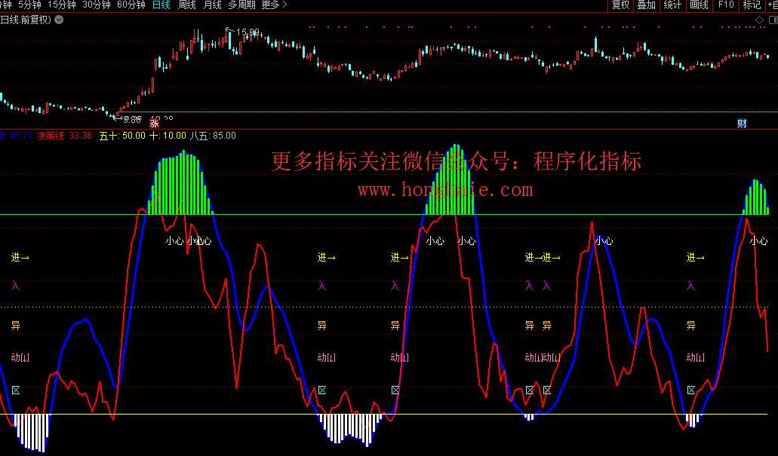
Task: Click the 叠加 overlay toolbar button
Action: pos(646,5)
